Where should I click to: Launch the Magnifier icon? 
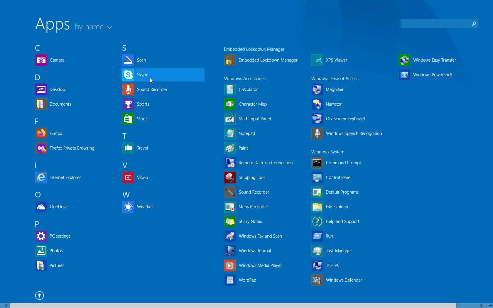(317, 89)
